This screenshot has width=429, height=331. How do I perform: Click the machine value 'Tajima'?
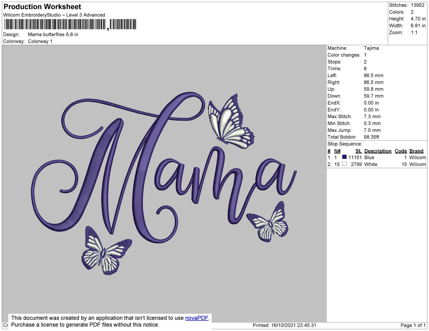pyautogui.click(x=371, y=48)
